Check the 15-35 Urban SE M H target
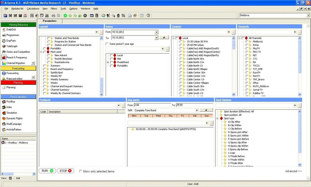 point(181,41)
